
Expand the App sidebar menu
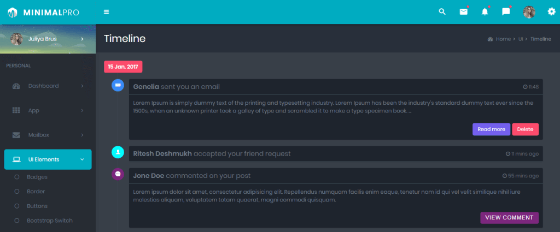(48, 110)
